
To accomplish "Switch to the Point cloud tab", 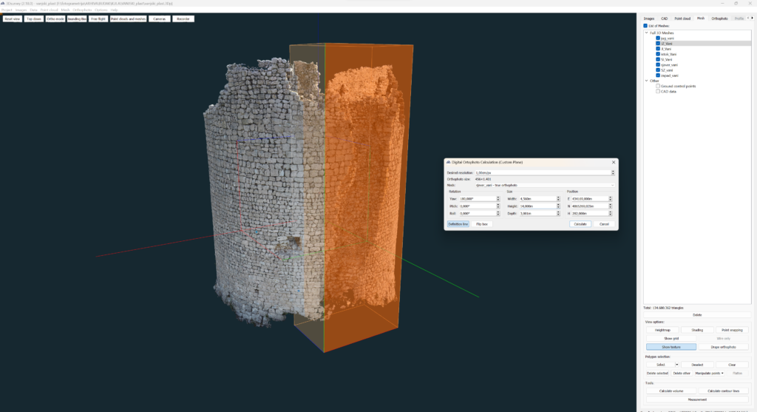I will point(682,18).
